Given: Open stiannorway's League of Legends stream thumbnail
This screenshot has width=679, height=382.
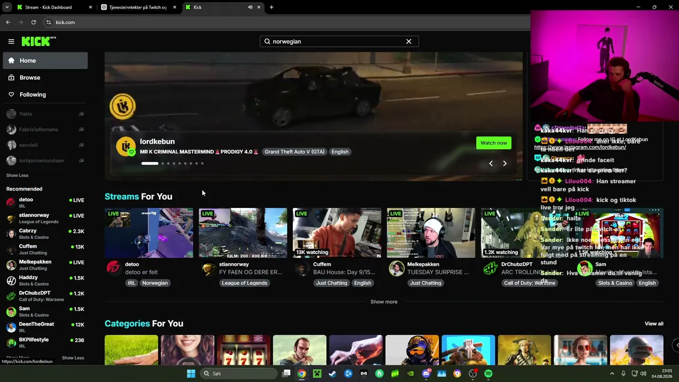Looking at the screenshot, I should [243, 233].
